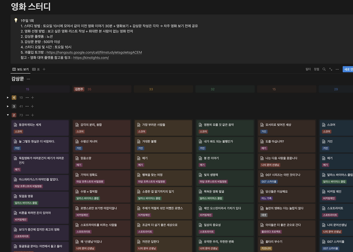This screenshot has width=353, height=252.
Task: Switch to the 표 view tab
Action: (36, 69)
